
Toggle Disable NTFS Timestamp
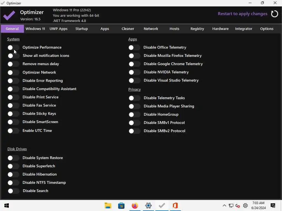point(13,183)
